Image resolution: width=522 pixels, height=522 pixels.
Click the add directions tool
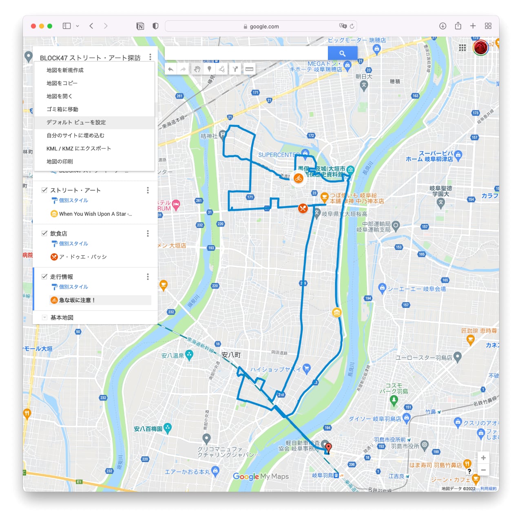coord(235,69)
